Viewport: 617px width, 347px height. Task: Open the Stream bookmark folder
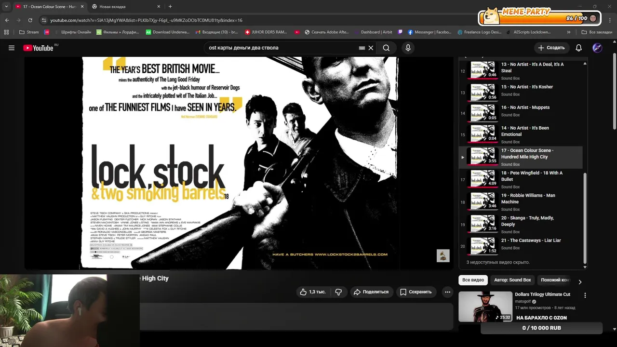pyautogui.click(x=29, y=32)
